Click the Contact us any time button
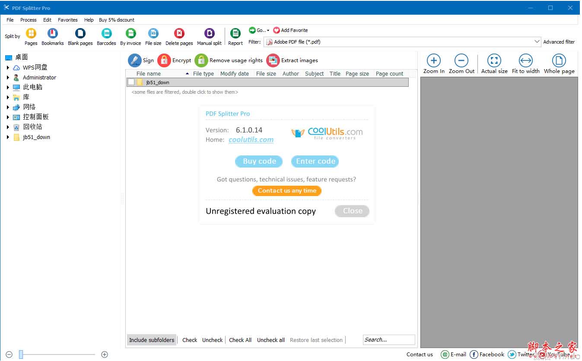Screen dimensions: 582x361 point(287,191)
